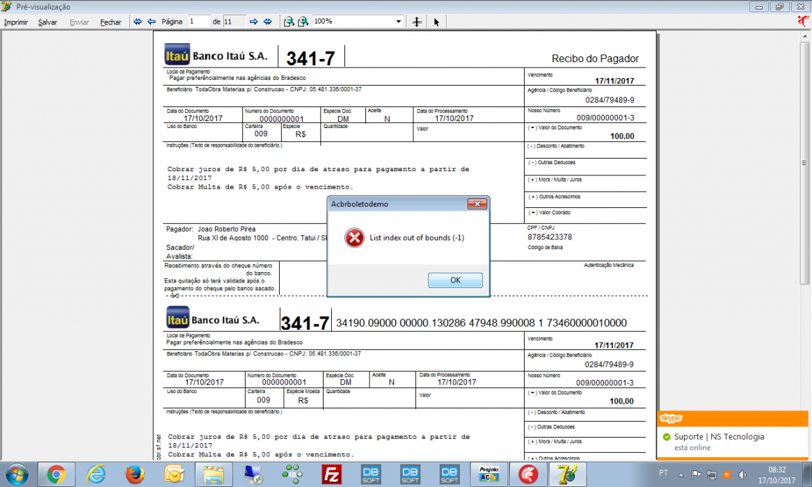Click the total pages field showing 11
The height and width of the screenshot is (487, 812).
(234, 22)
